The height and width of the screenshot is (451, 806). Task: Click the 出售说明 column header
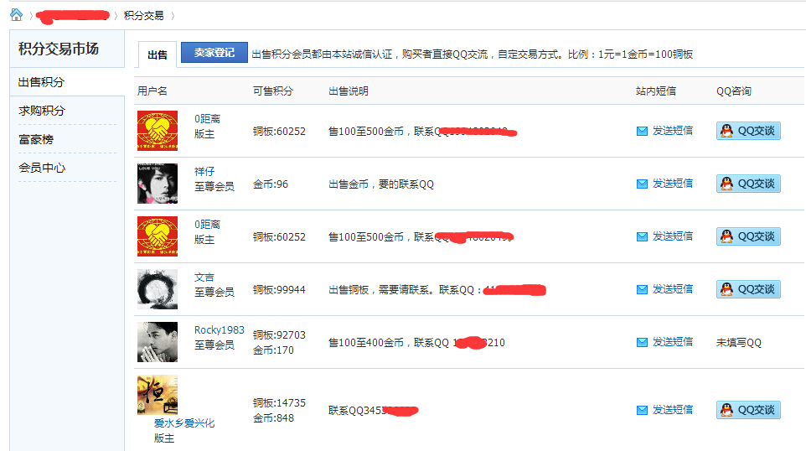point(348,91)
